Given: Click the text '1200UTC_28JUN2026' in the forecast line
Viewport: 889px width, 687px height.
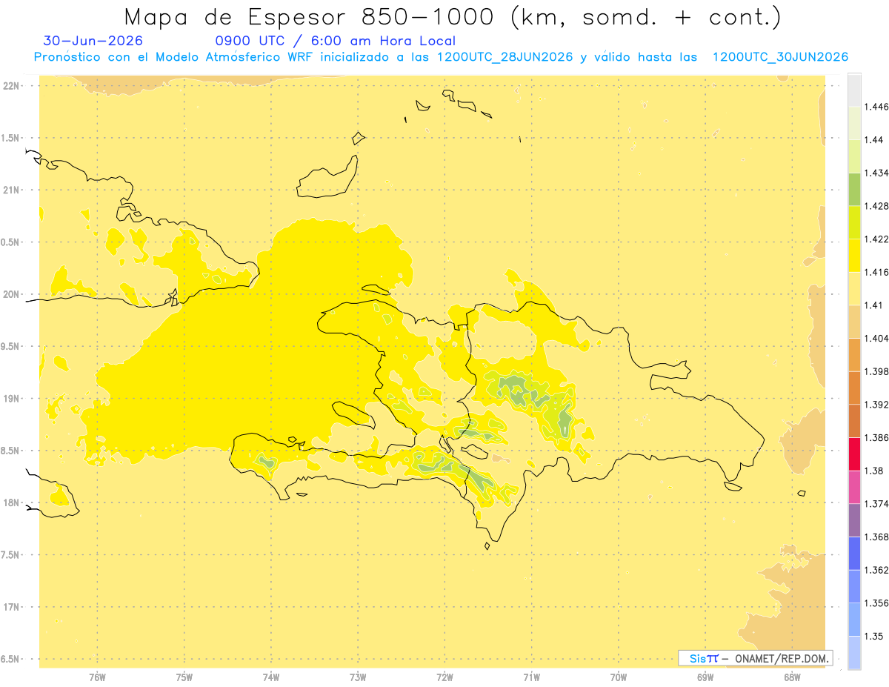Looking at the screenshot, I should (505, 57).
